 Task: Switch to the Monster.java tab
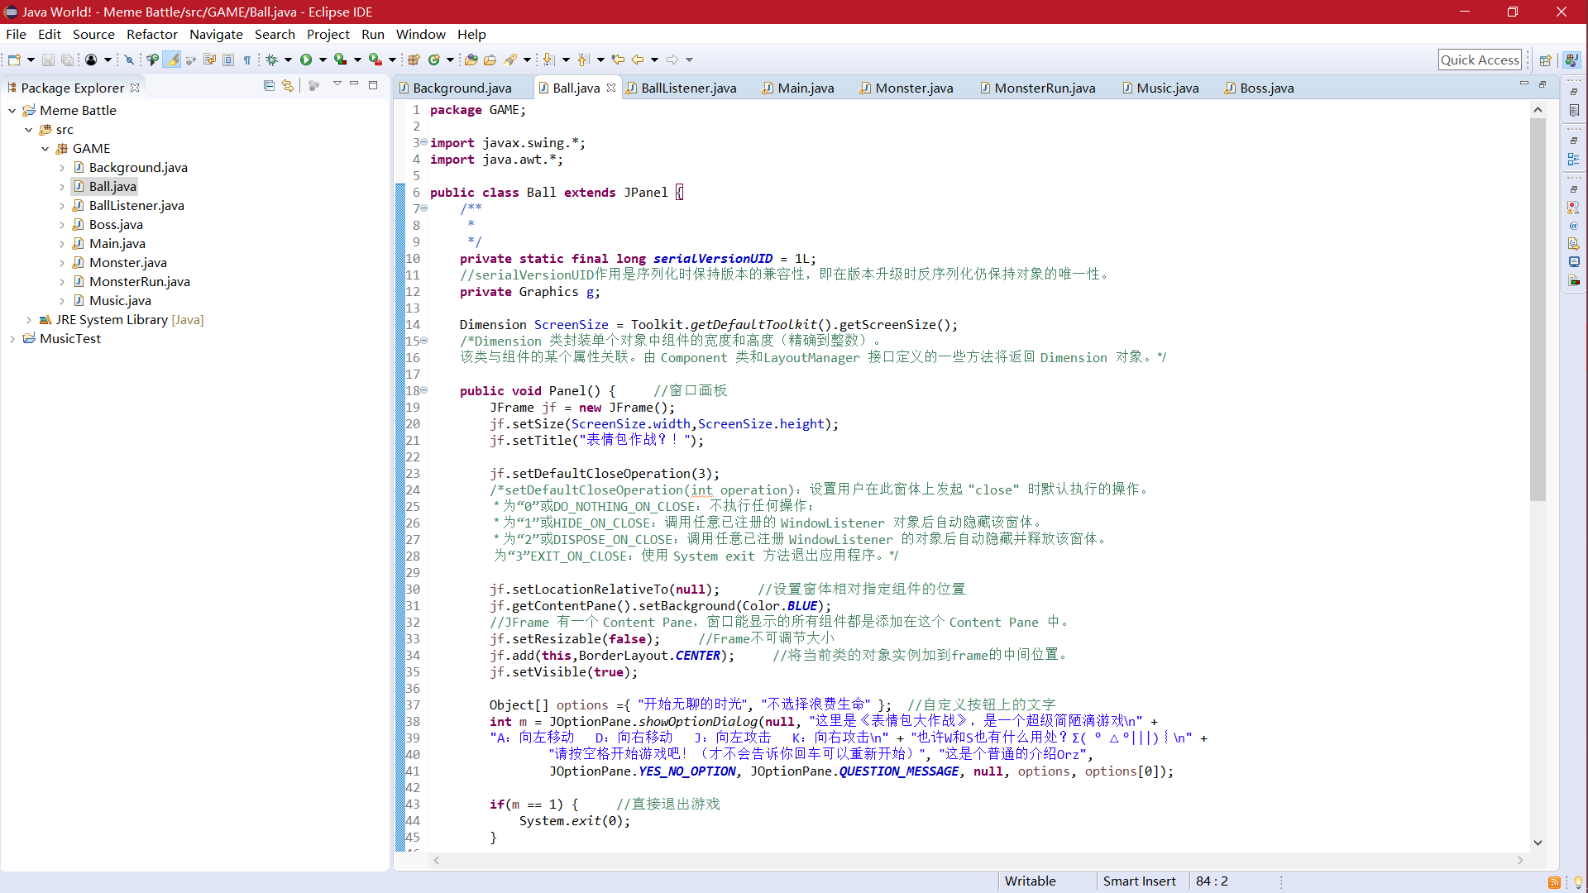click(913, 88)
